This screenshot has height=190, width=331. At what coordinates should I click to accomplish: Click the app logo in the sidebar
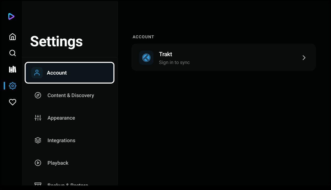pos(11,17)
